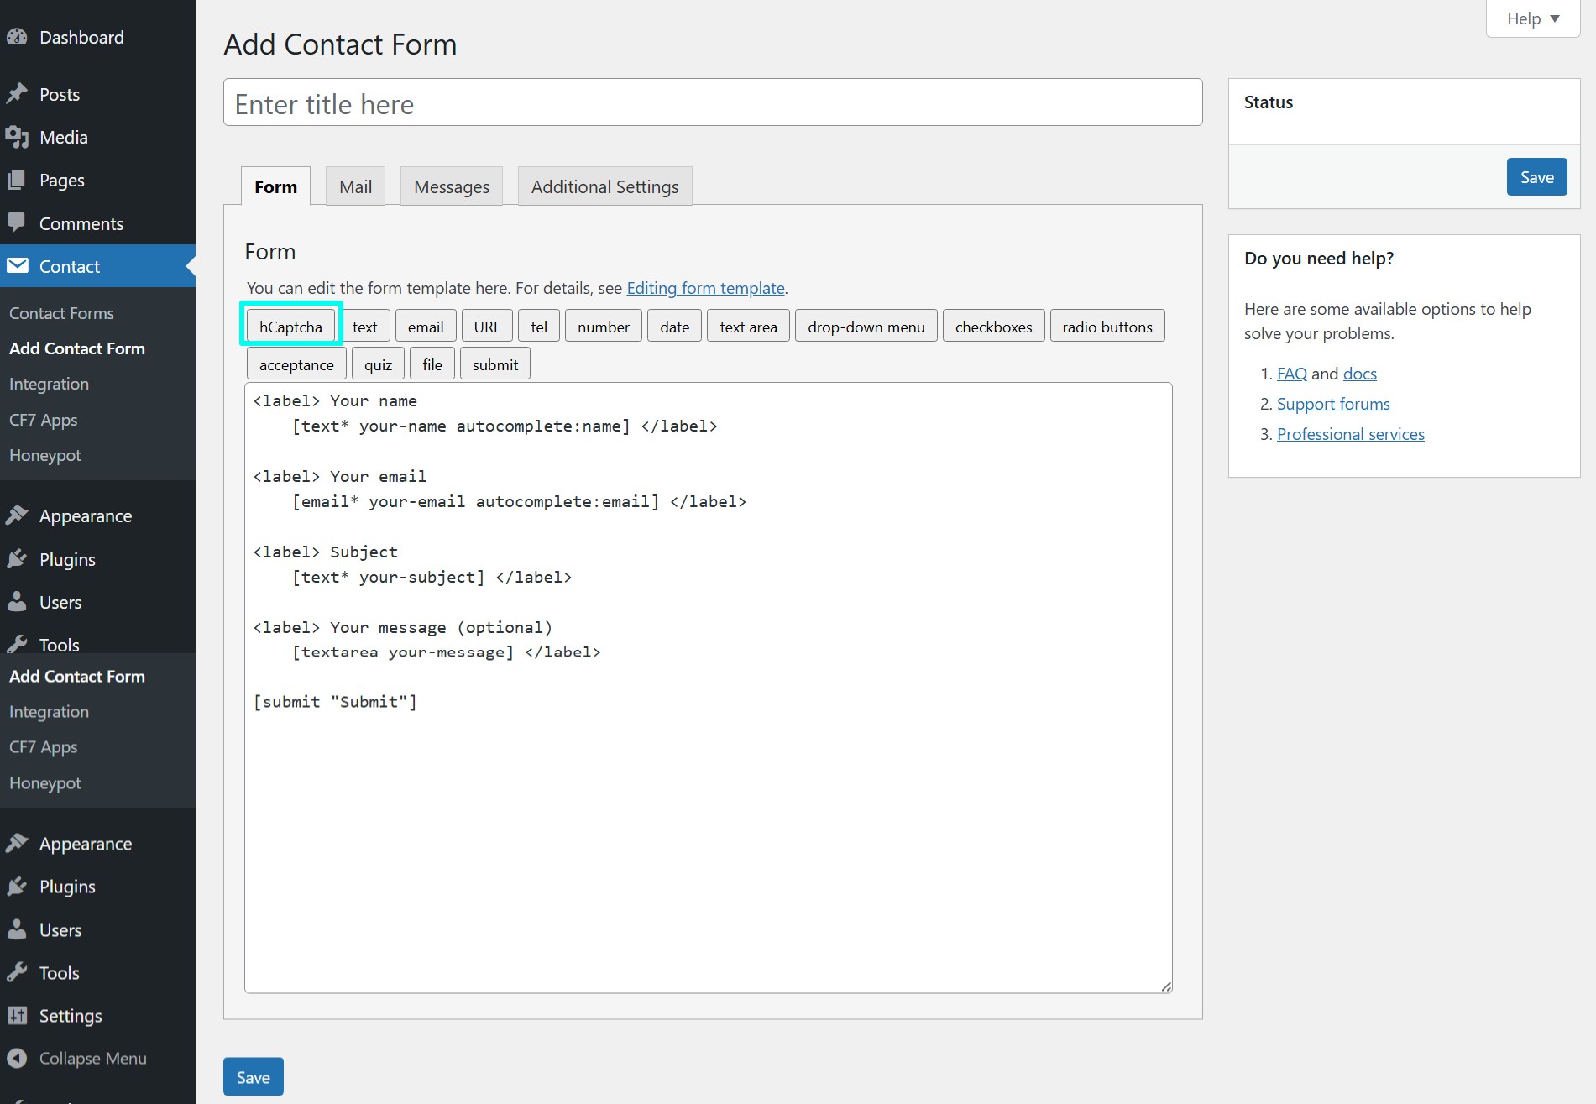Expand the Help dropdown
Viewport: 1596px width, 1104px height.
[1531, 18]
